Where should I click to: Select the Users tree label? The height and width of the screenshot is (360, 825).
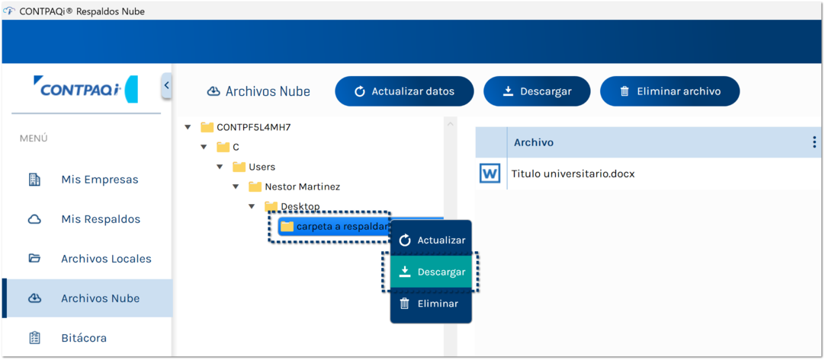pos(262,167)
